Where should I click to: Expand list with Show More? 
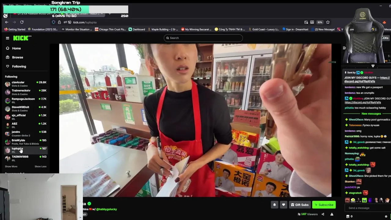point(11,167)
